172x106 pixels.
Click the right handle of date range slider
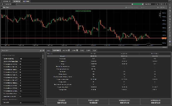[143, 4]
